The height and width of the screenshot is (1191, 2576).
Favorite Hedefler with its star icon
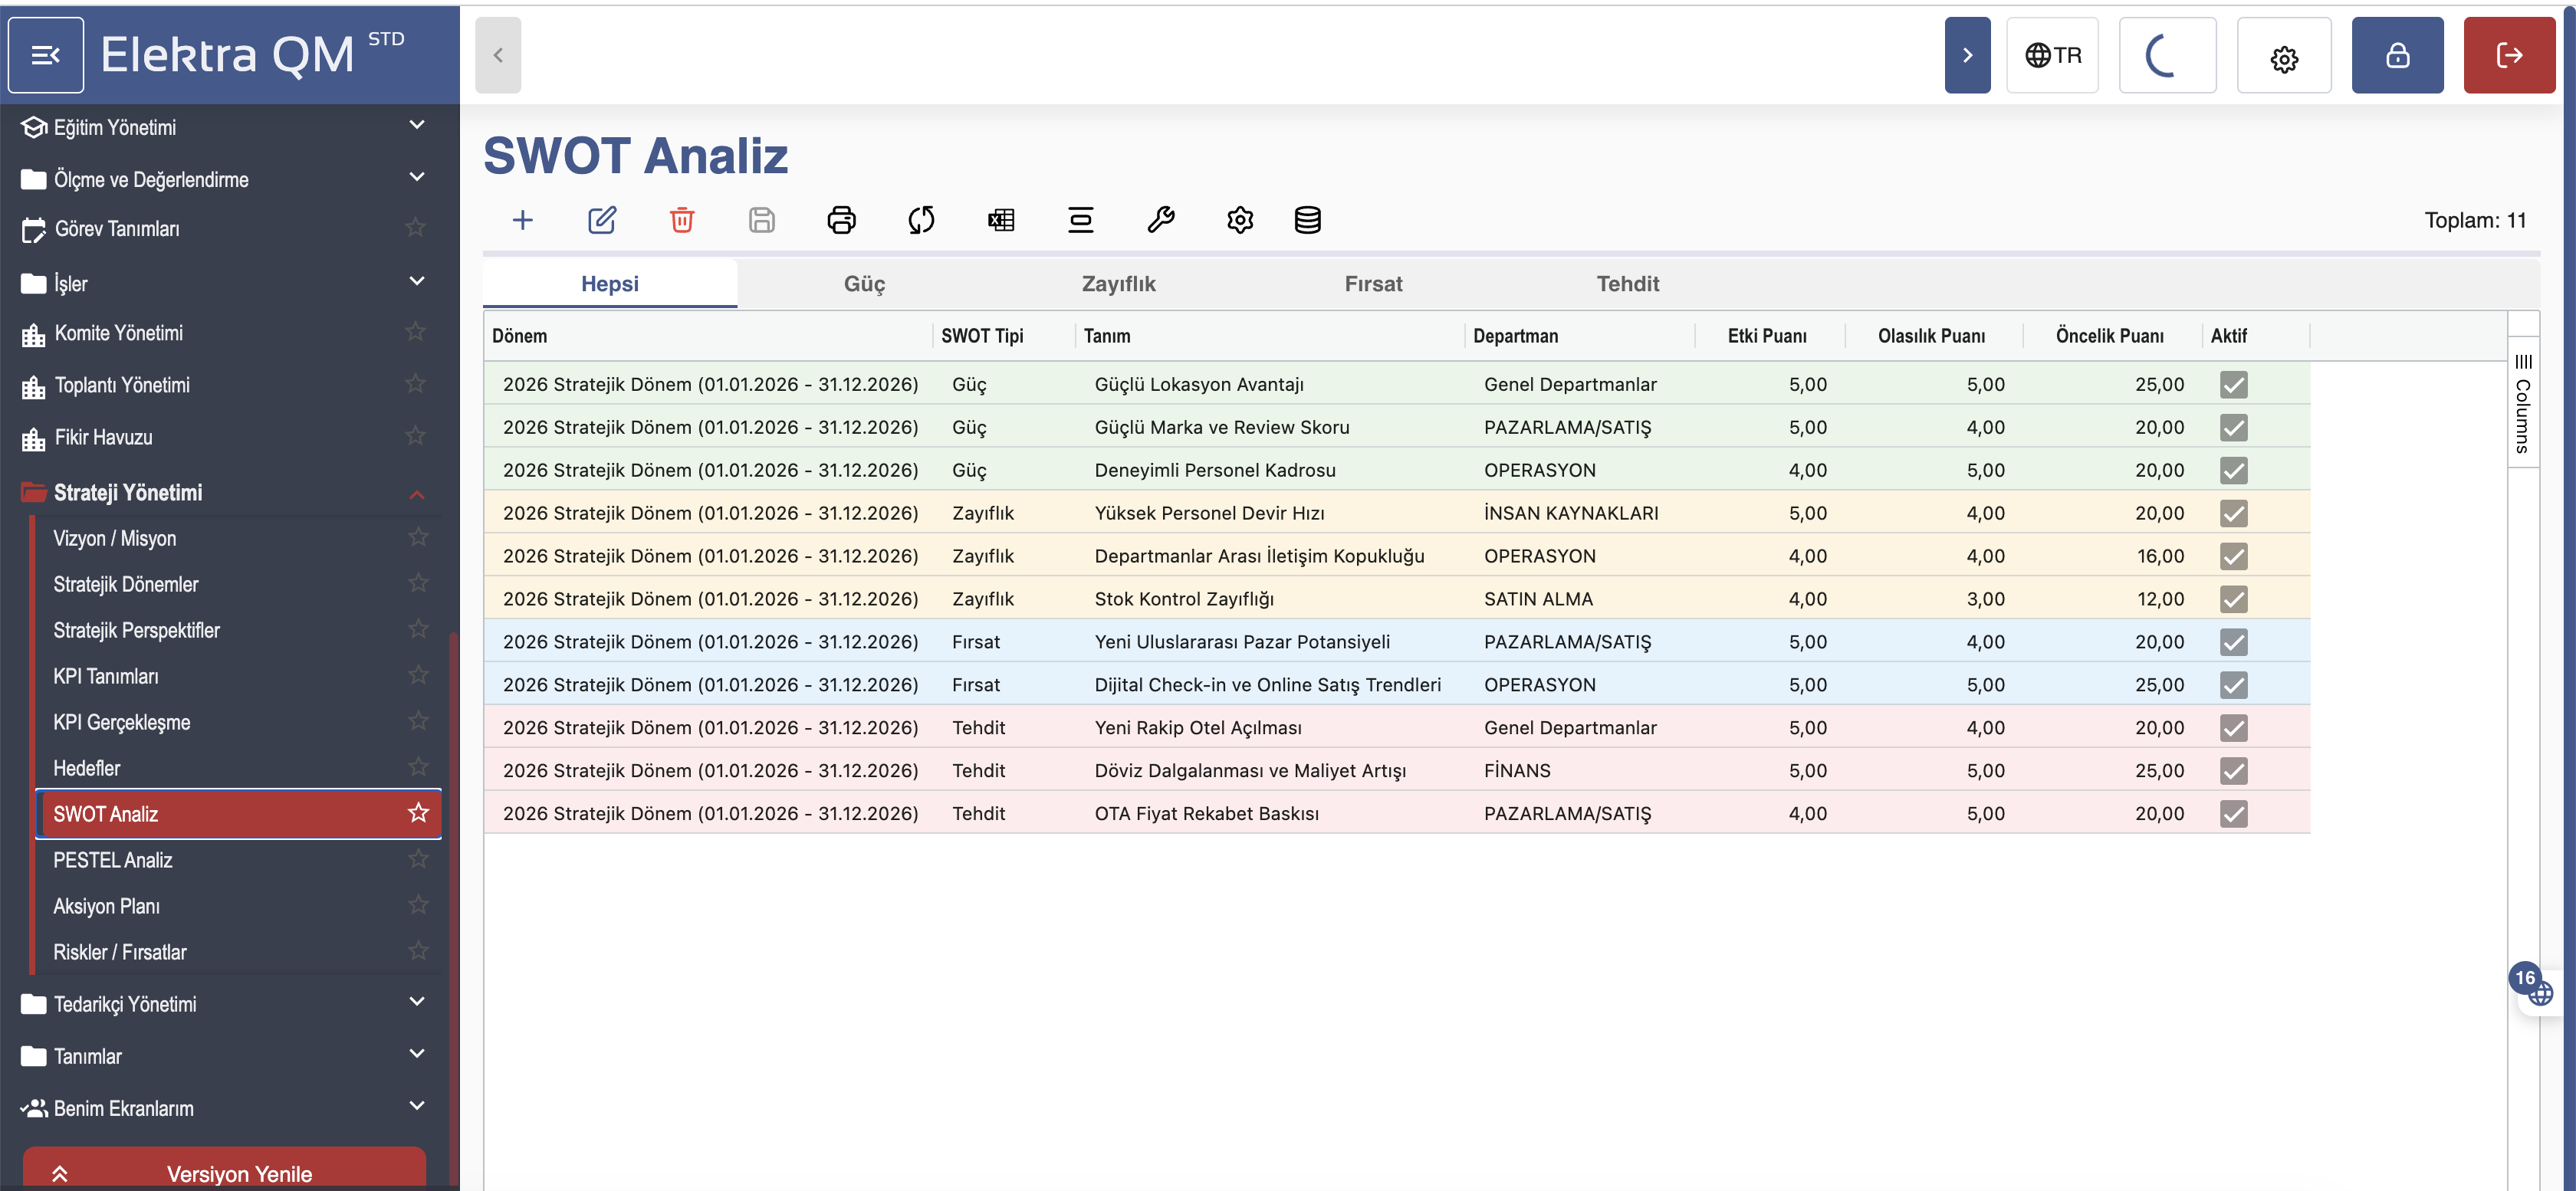[418, 767]
